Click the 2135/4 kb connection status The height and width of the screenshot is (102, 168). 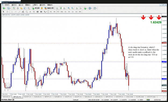pos(157,100)
